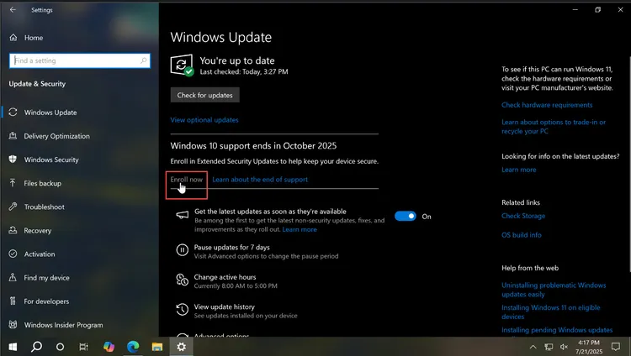
Task: Select Recovery in the sidebar
Action: click(x=37, y=231)
